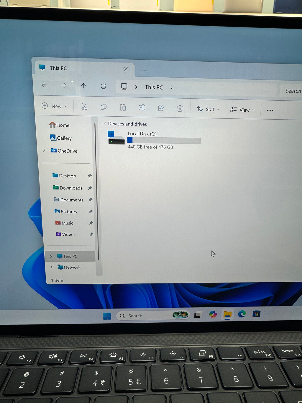Select This PC in the sidebar
This screenshot has width=302, height=403.
pyautogui.click(x=70, y=256)
